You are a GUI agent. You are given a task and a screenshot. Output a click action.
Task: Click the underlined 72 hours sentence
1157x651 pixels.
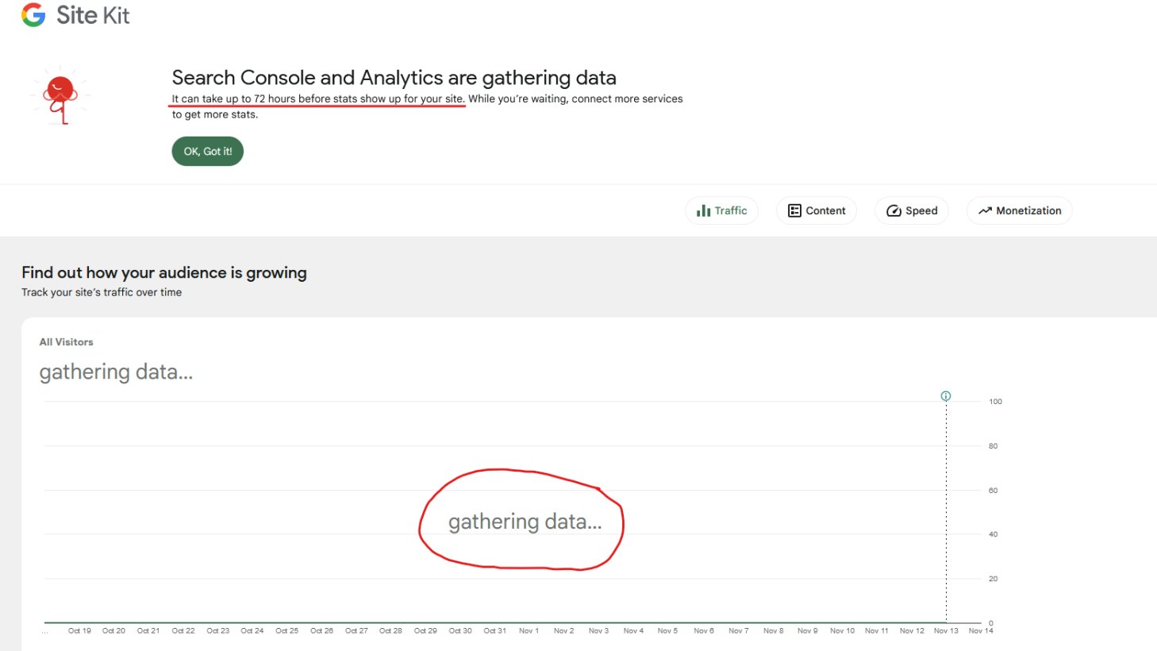pyautogui.click(x=317, y=99)
